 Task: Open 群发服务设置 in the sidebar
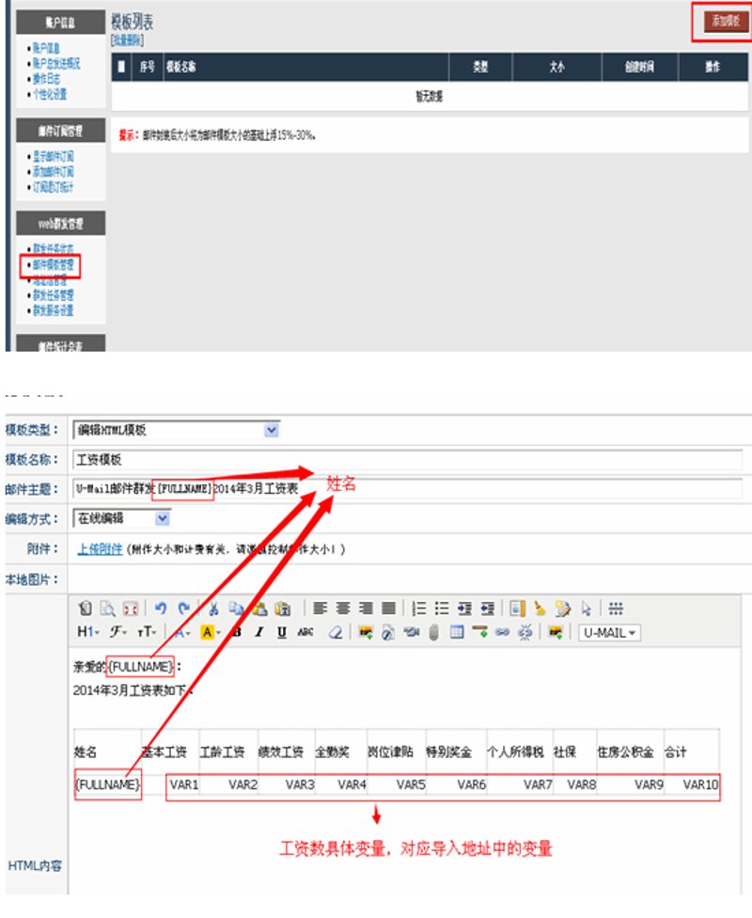[x=53, y=310]
